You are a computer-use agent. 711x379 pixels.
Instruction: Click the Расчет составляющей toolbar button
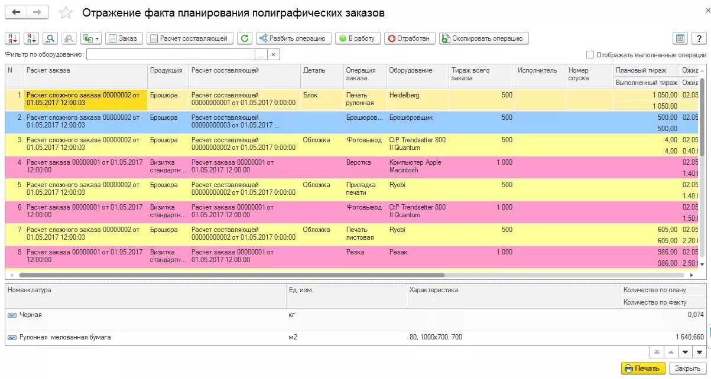pos(190,38)
